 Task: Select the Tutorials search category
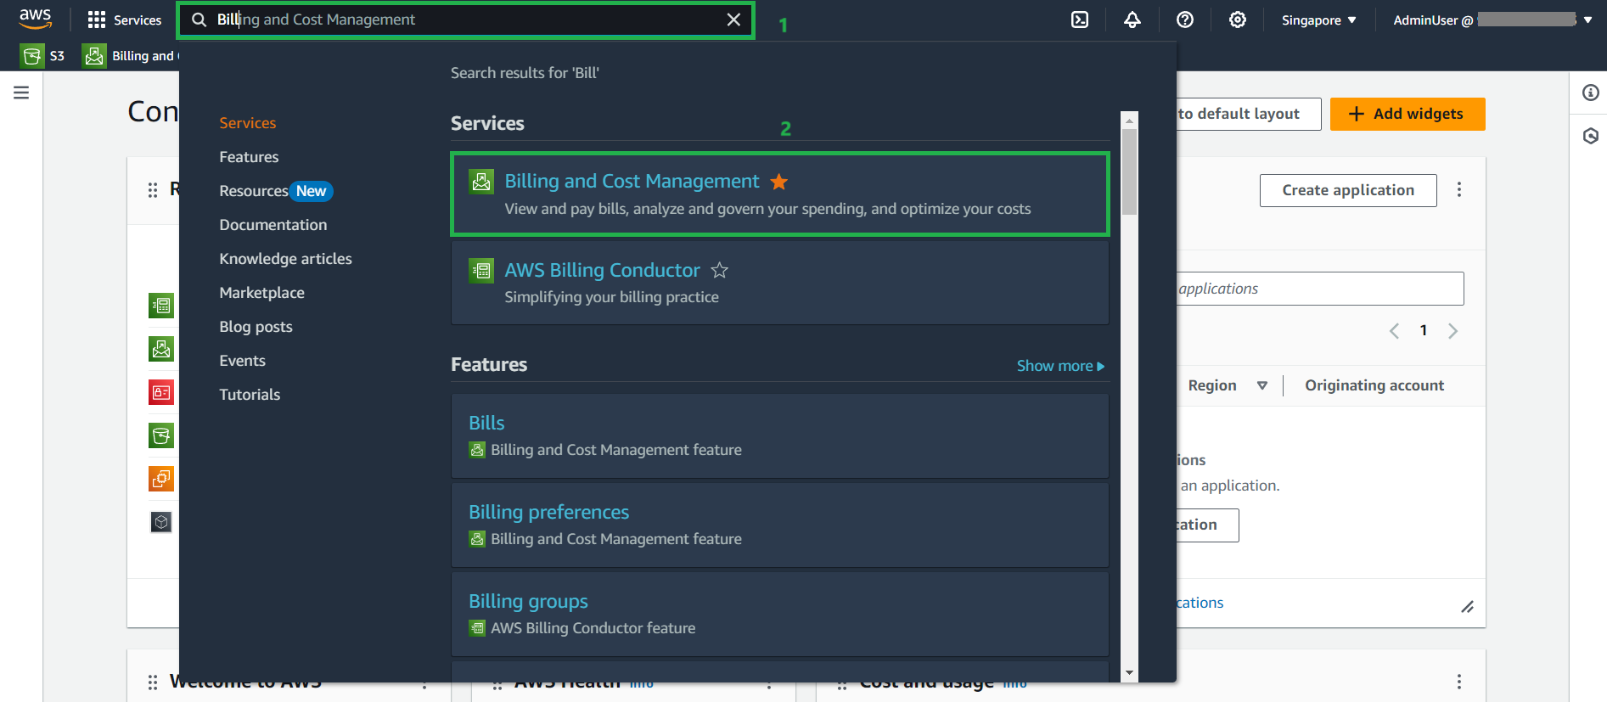250,395
